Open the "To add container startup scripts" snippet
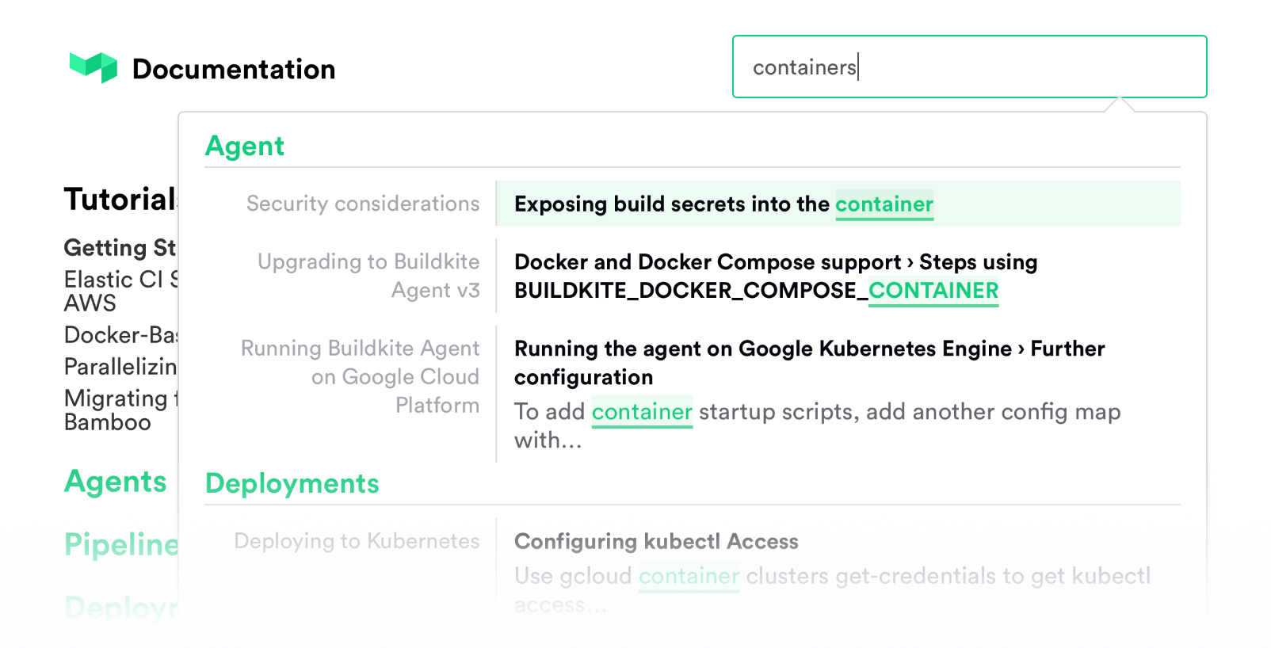 pos(816,425)
